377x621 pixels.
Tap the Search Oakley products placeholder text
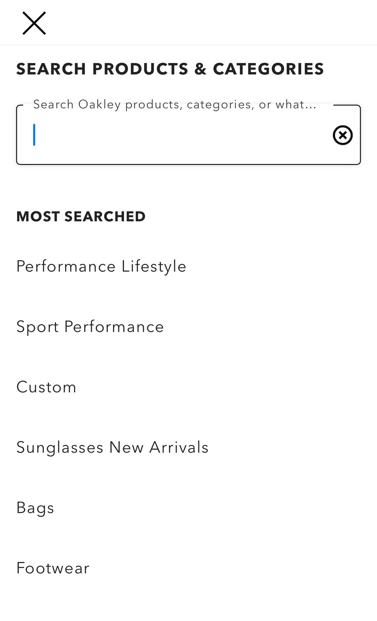175,104
